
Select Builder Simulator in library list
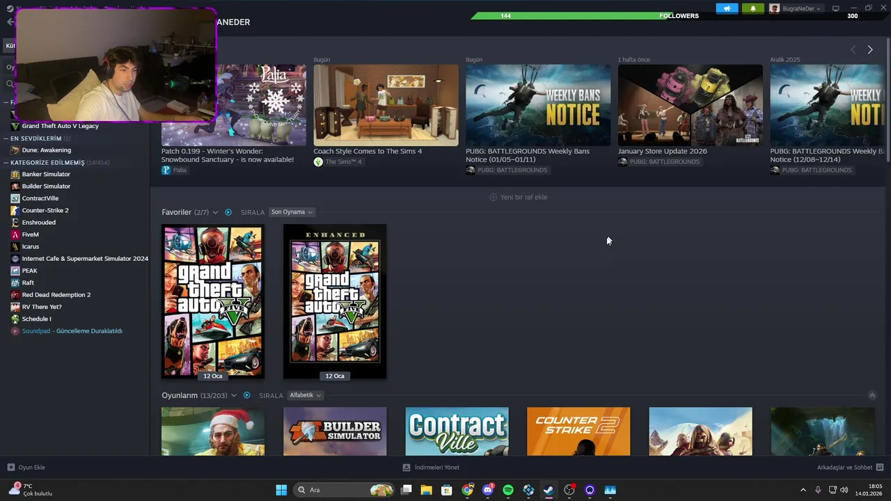tap(46, 186)
